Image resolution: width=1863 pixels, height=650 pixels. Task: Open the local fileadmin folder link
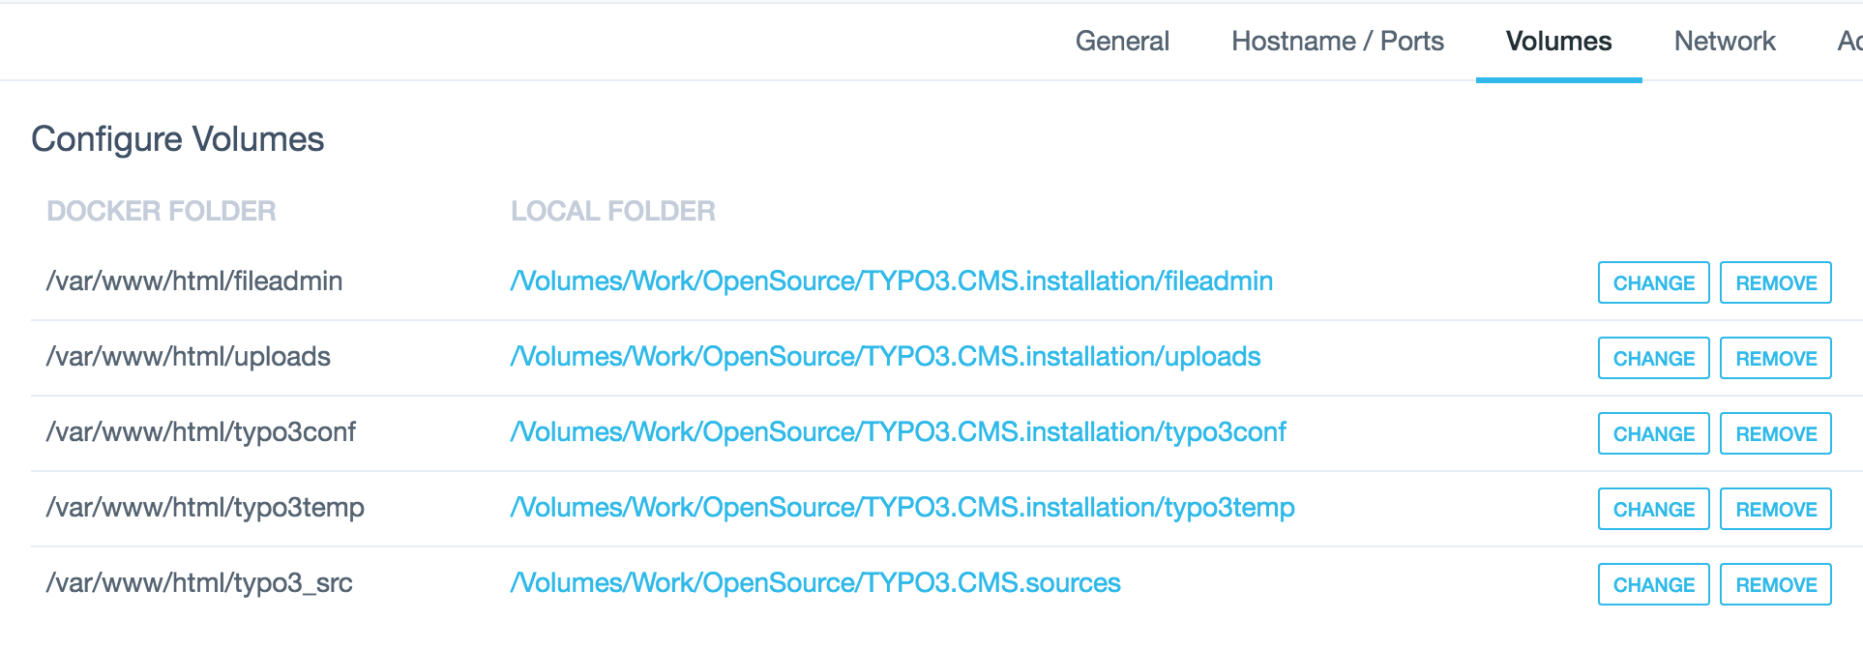click(891, 281)
